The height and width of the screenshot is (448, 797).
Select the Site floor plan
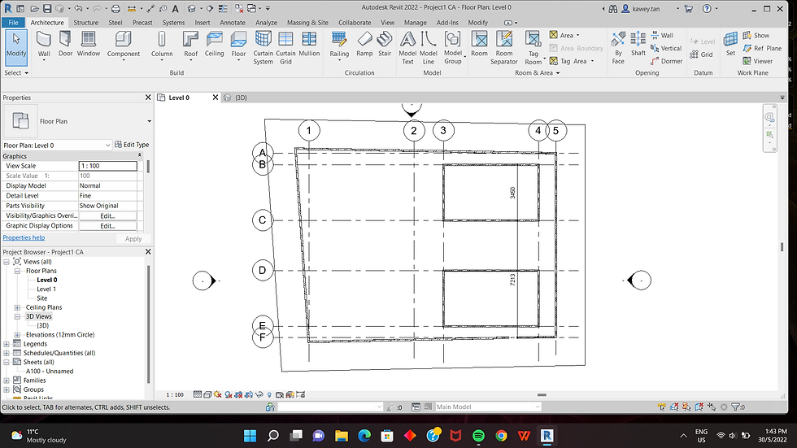[41, 298]
